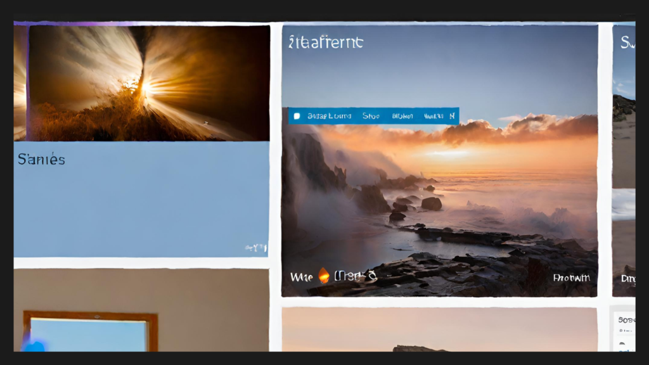Click the 'N' icon ending blue toolbar
This screenshot has height=365, width=649.
click(x=452, y=116)
